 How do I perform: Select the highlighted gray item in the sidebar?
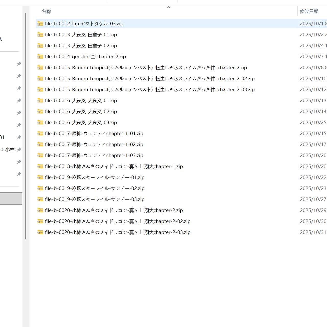(x=11, y=198)
